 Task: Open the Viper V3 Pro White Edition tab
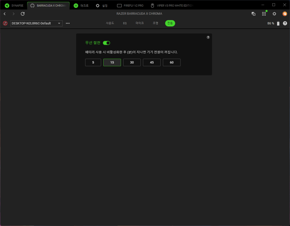point(172,5)
